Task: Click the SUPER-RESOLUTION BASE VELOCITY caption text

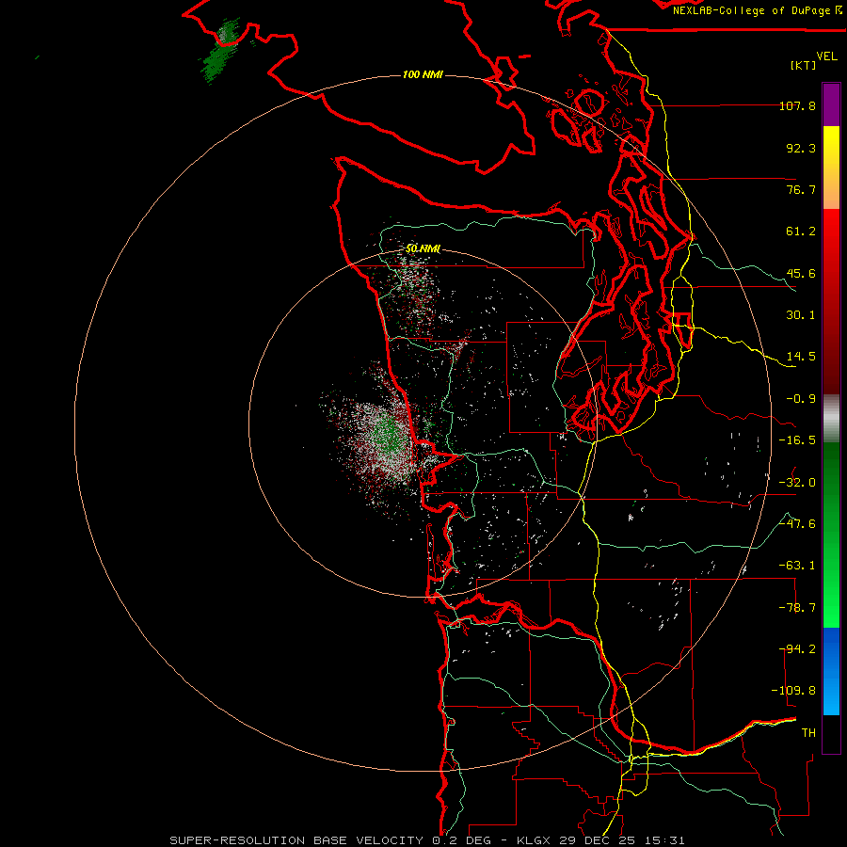Action: [x=296, y=840]
